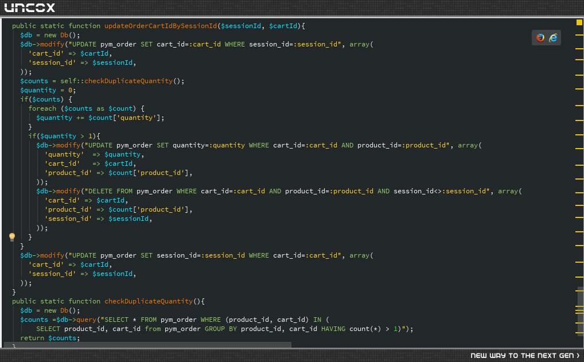Click the yellow lightbulb intention icon
584x362 pixels.
click(x=12, y=237)
